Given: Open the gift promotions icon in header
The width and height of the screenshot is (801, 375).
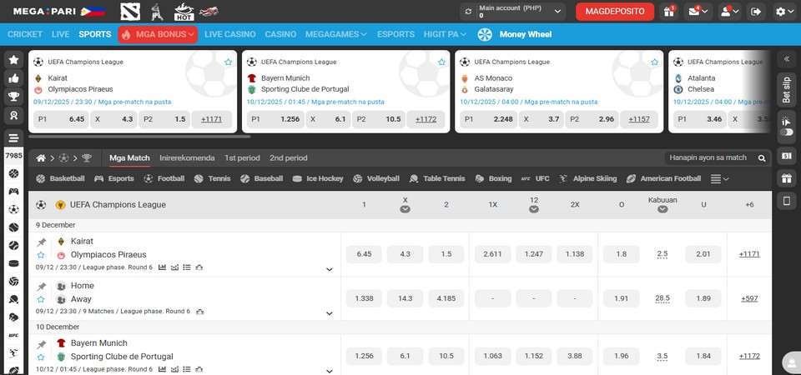Looking at the screenshot, I should (668, 11).
